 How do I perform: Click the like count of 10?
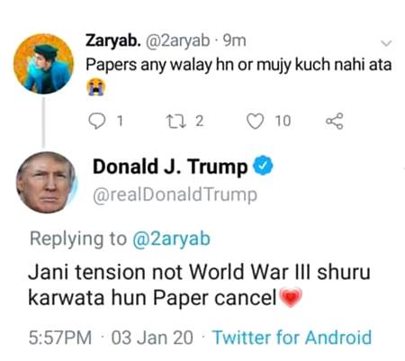pyautogui.click(x=283, y=121)
